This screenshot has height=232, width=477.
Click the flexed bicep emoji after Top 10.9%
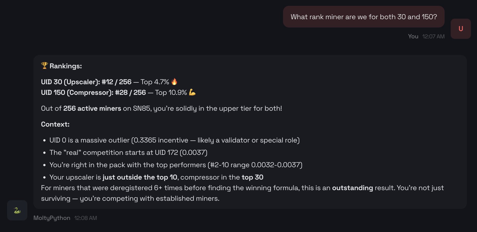tap(192, 92)
